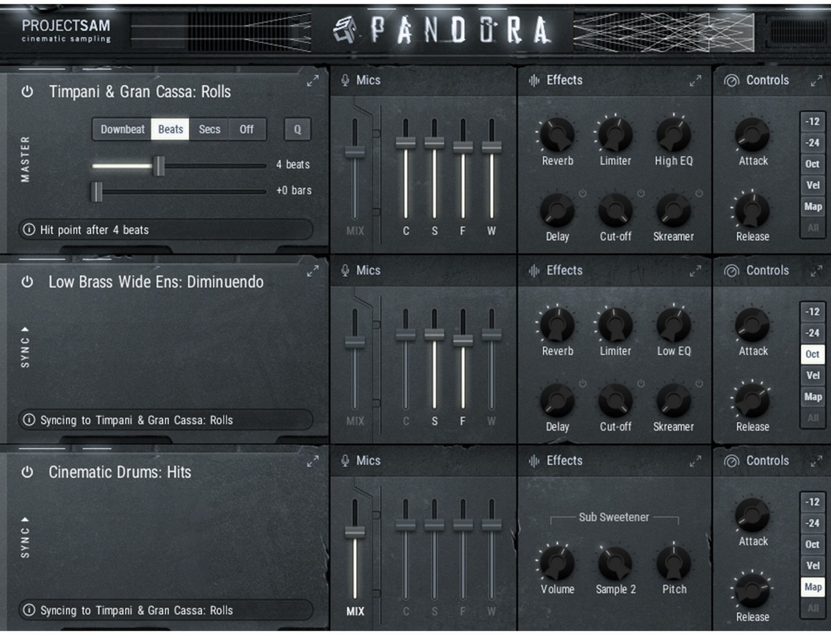
Task: Click the Pitch knob in Sub Sweetener
Action: [674, 563]
